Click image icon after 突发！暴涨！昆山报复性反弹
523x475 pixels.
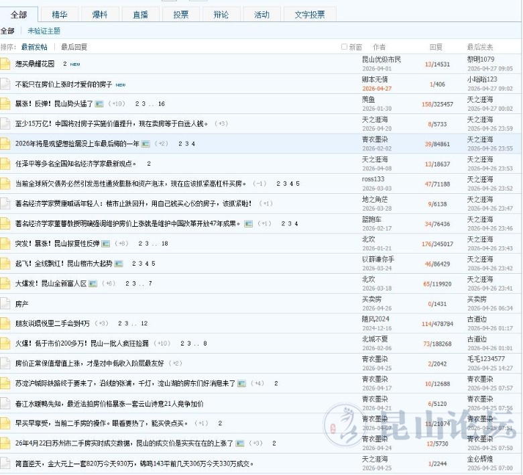click(x=106, y=244)
